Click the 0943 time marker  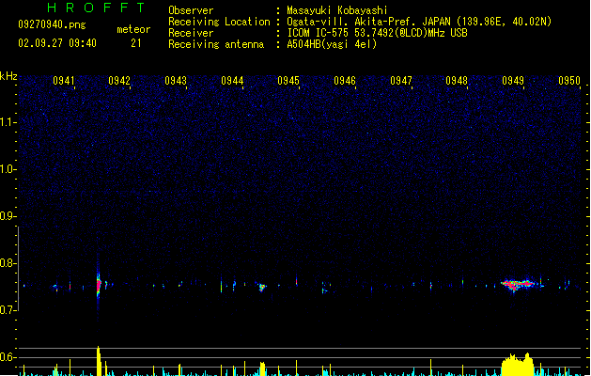coord(176,81)
